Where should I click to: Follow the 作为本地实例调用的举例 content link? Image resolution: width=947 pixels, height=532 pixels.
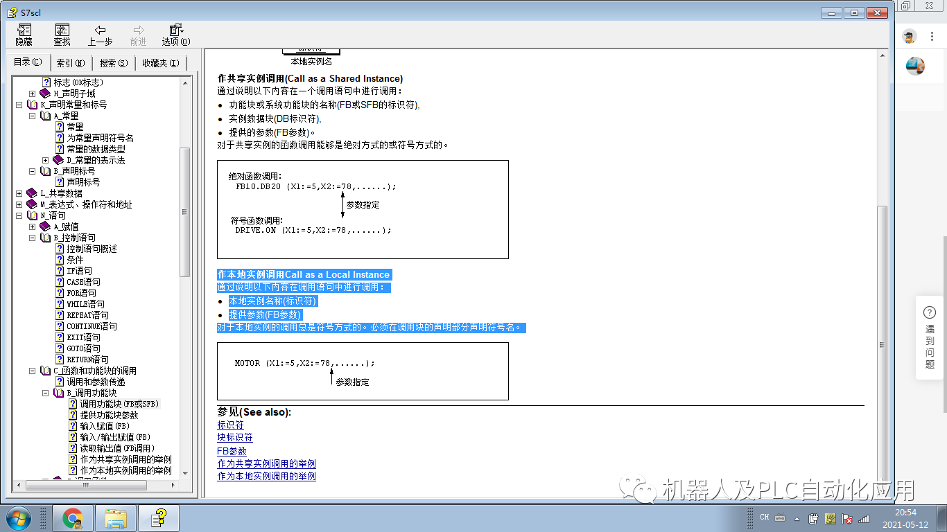266,477
